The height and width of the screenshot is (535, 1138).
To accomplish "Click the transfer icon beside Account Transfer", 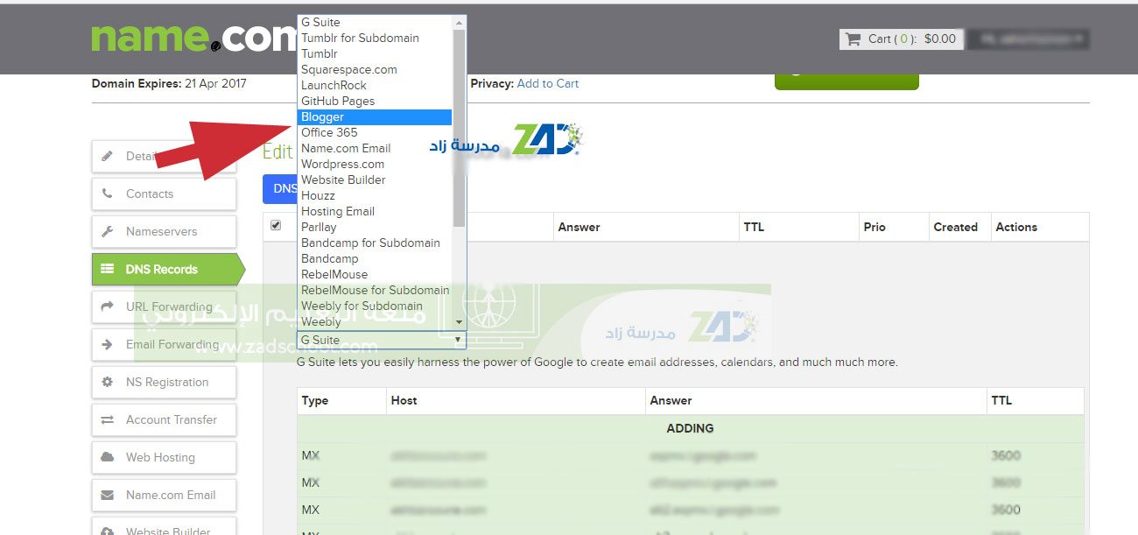I will coord(107,419).
